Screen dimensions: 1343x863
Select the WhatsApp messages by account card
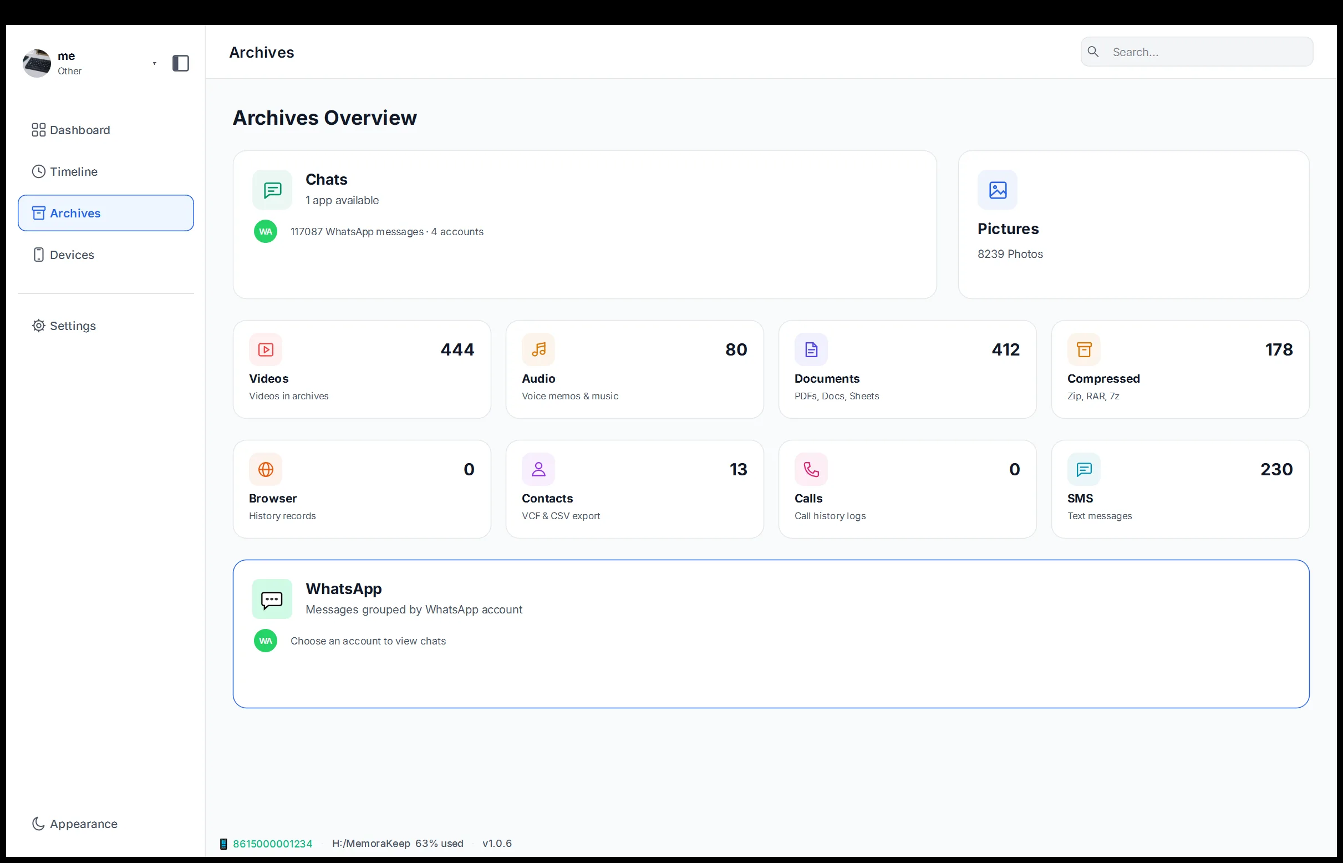[x=771, y=634]
